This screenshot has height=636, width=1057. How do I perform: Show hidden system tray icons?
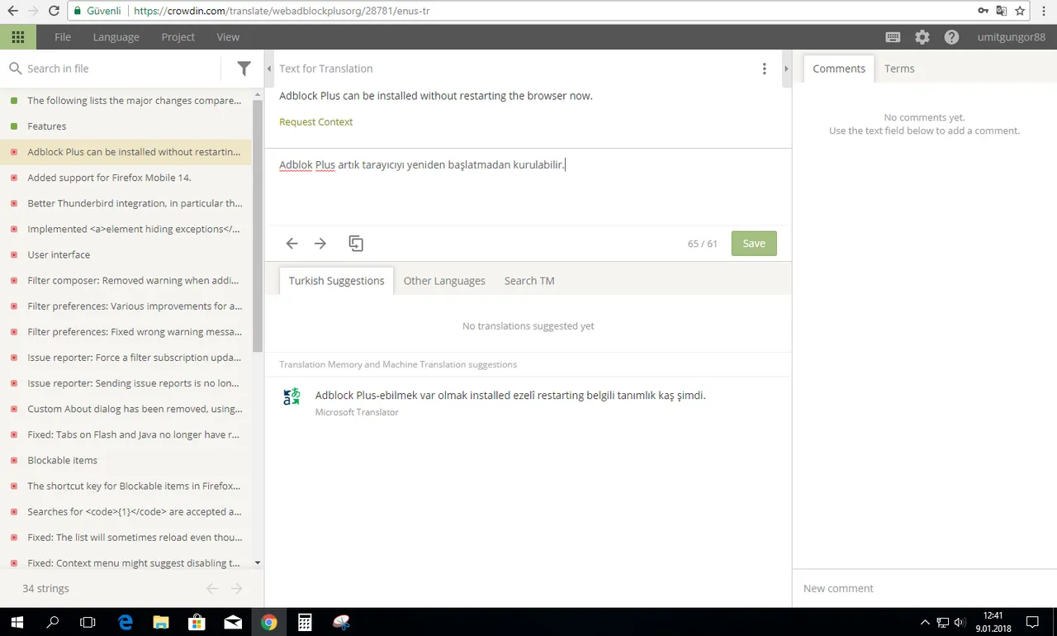click(x=925, y=622)
